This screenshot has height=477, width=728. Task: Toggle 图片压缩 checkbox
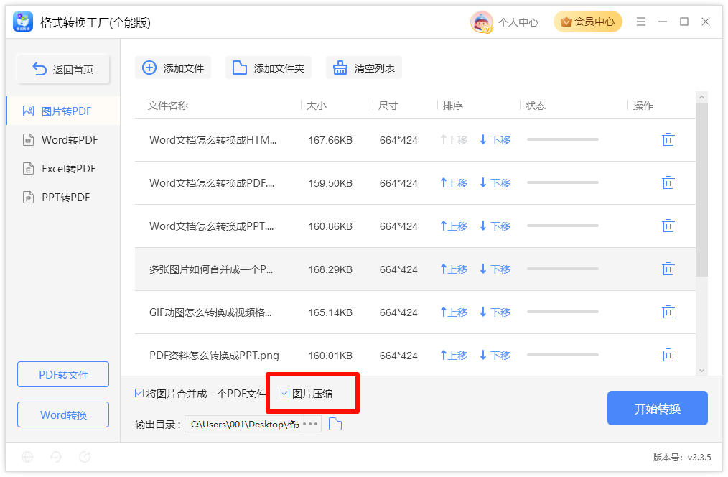285,394
